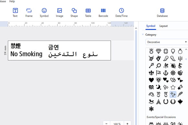
Task: Choose the rainbow with clouds symbol
Action: (151, 94)
